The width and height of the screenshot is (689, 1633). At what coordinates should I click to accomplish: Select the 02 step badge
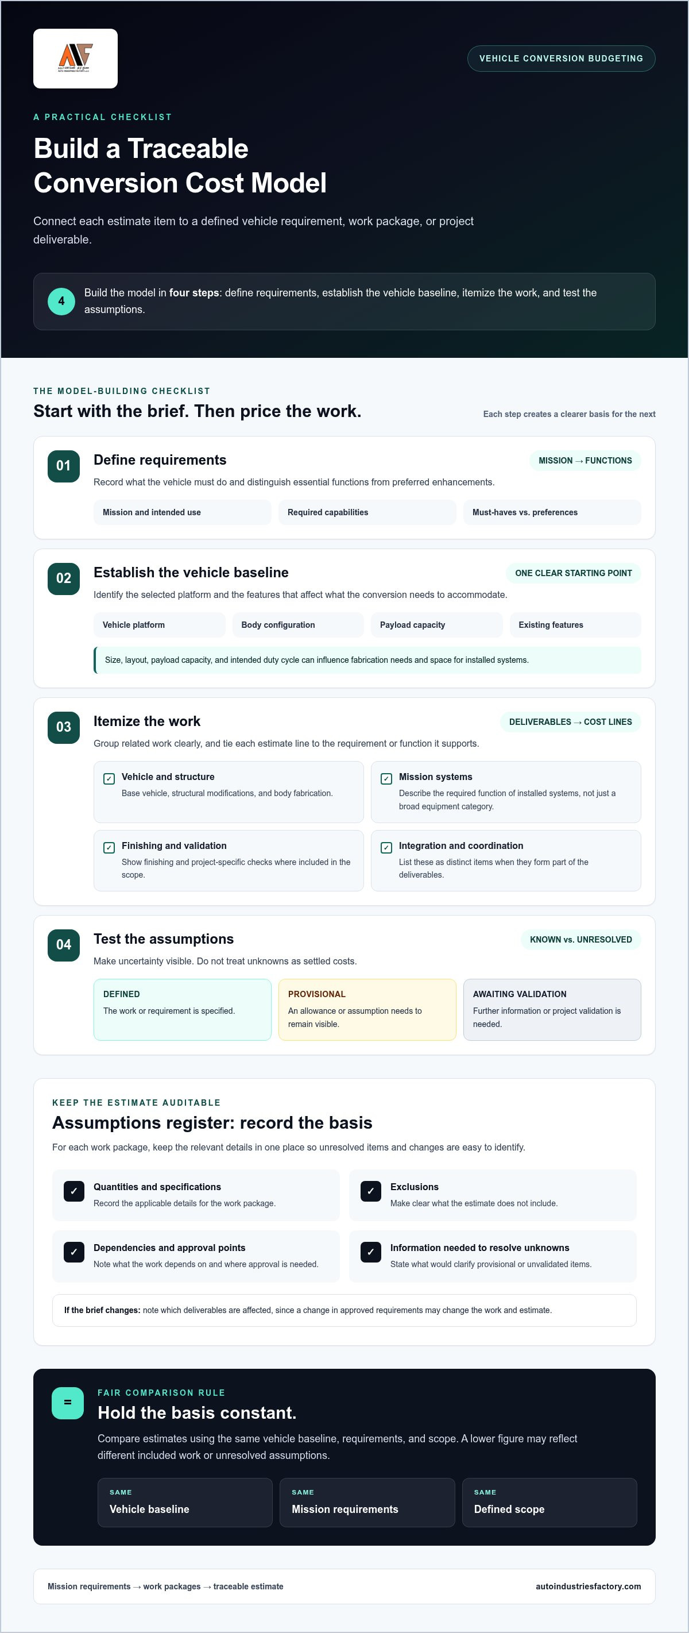tap(63, 579)
